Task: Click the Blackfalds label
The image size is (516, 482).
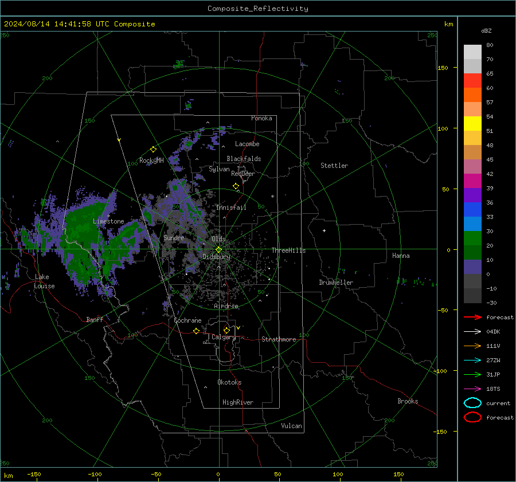Action: [244, 159]
